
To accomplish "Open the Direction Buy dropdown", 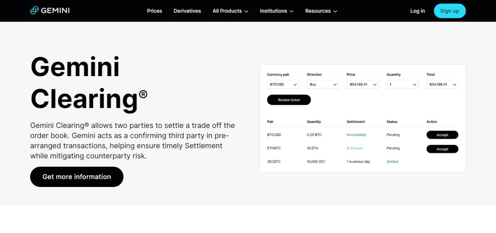I will click(x=323, y=84).
